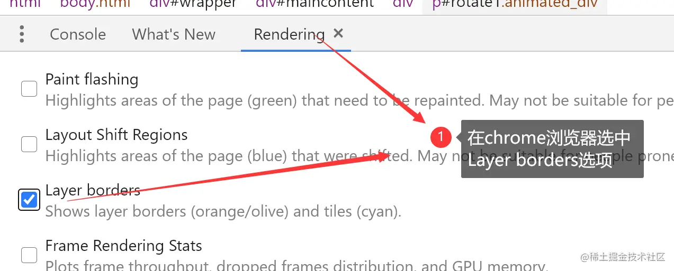Enable the Paint flashing checkbox
The height and width of the screenshot is (271, 674).
pos(29,89)
